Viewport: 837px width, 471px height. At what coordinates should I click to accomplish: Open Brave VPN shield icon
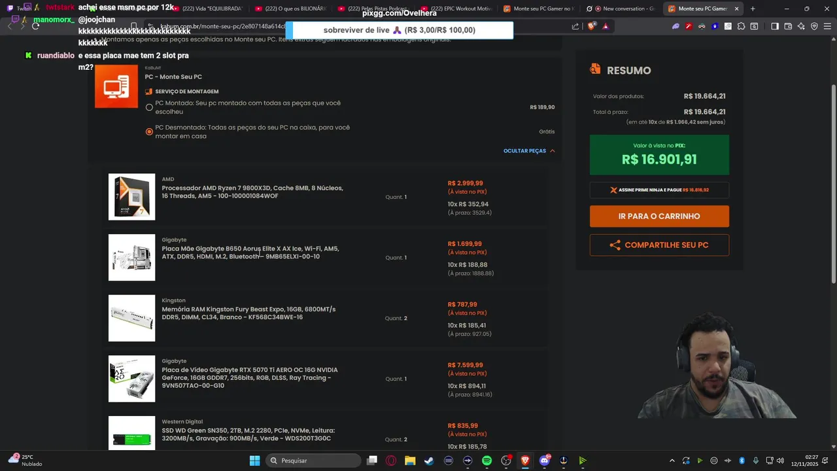(814, 26)
